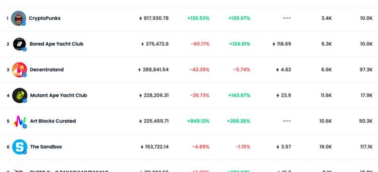This screenshot has height=172, width=378.
Task: Open The Sandbox collection icon
Action: (x=19, y=147)
